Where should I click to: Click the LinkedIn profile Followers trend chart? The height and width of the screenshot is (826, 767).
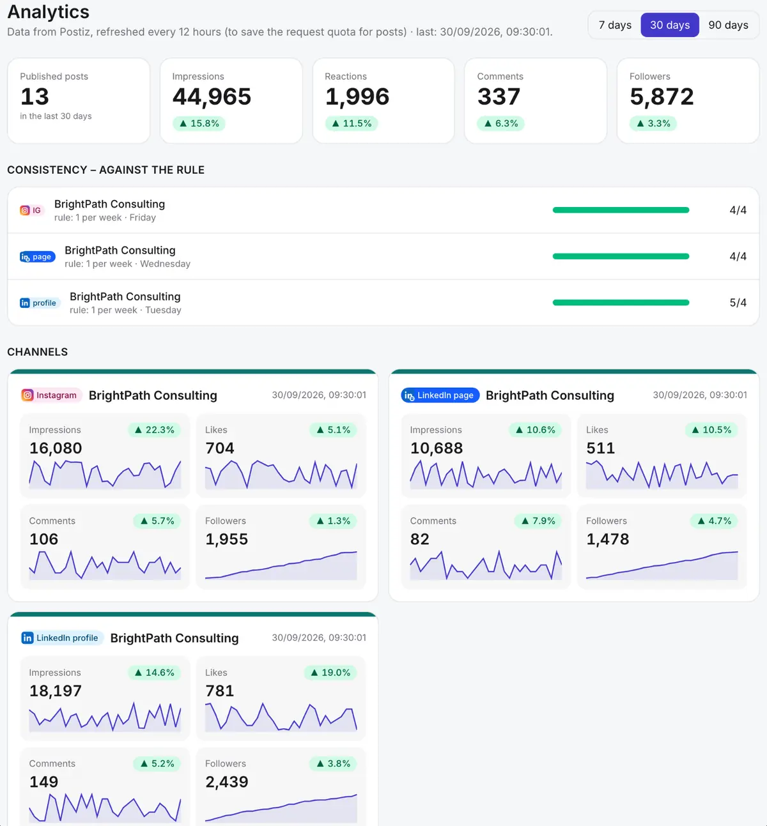281,808
